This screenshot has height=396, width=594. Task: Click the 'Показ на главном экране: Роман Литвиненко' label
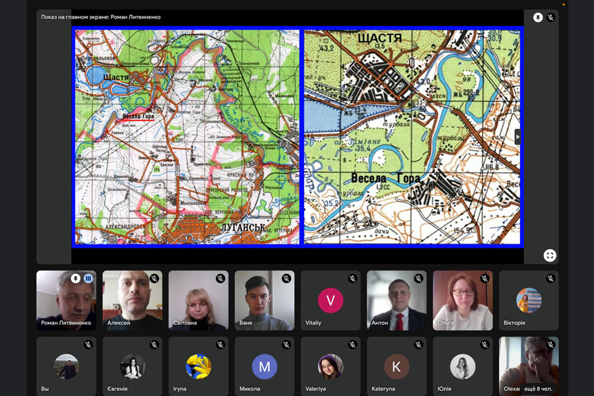click(101, 17)
